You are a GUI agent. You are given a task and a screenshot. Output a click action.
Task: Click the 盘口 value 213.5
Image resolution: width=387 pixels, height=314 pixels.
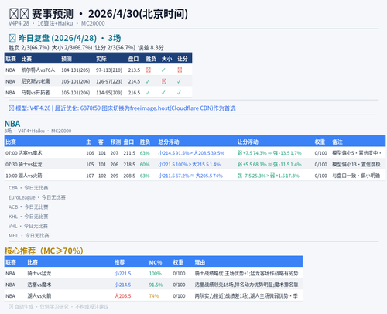(134, 70)
